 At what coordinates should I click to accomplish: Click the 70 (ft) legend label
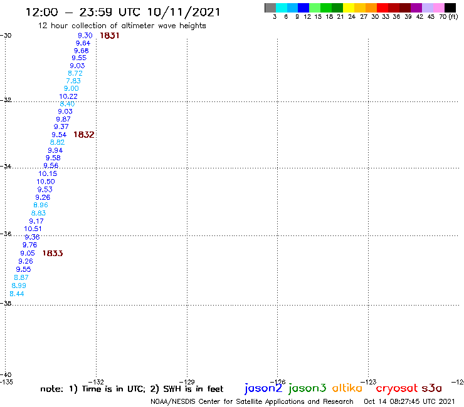(448, 17)
